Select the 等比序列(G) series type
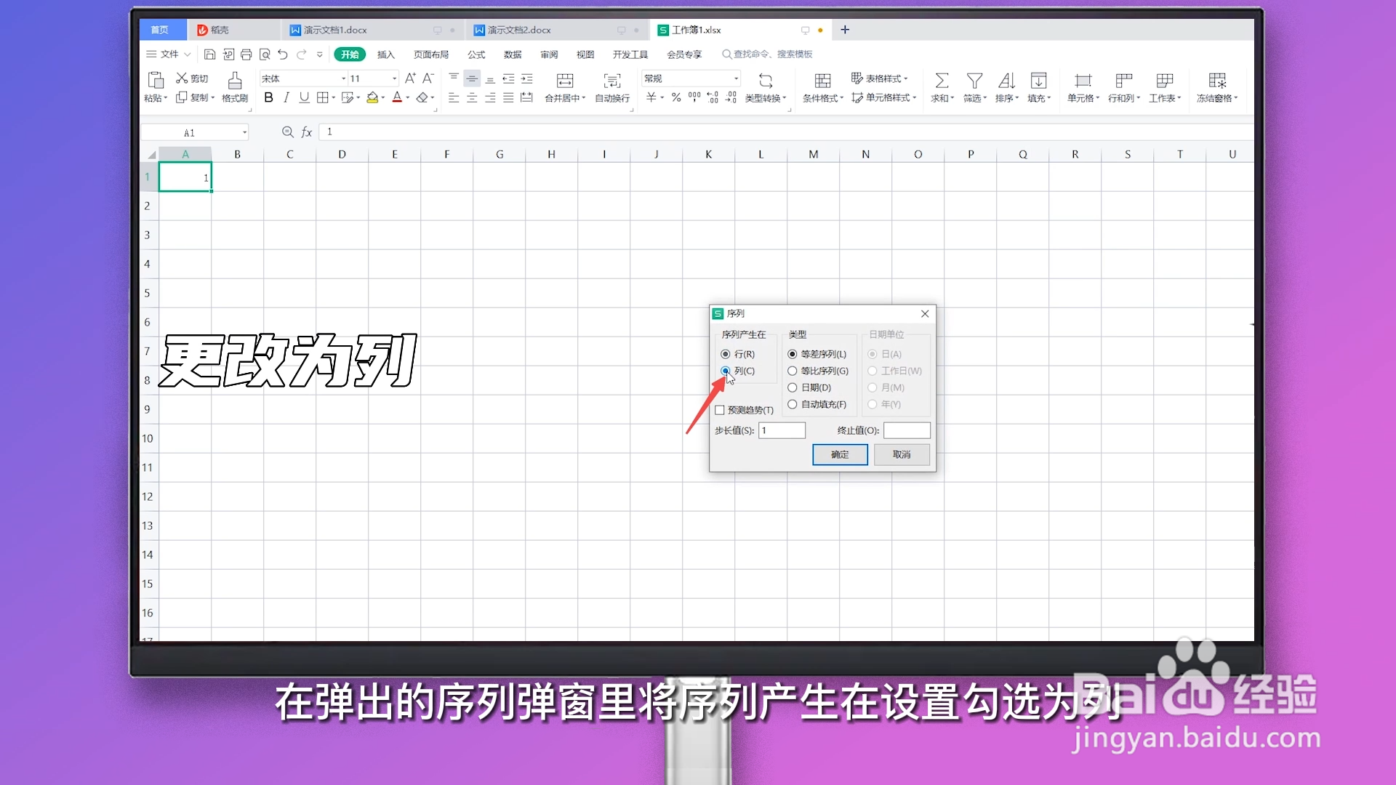 click(793, 371)
